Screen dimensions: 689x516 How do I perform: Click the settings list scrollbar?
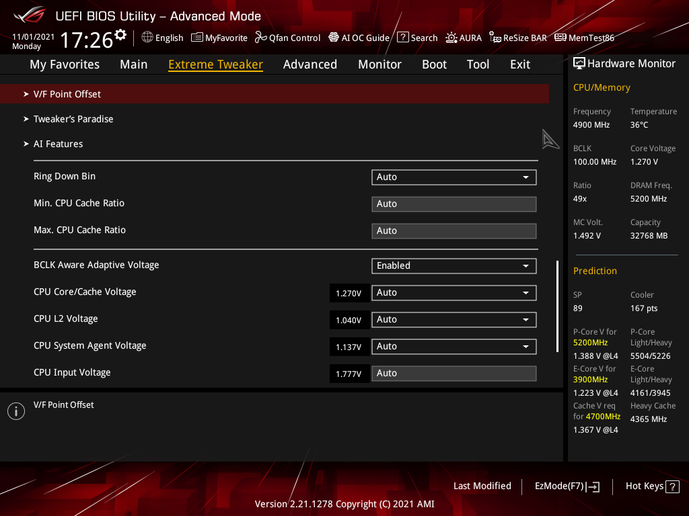[558, 306]
